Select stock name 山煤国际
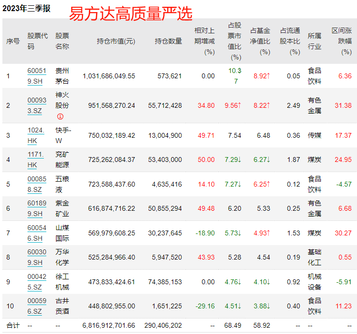 tap(62, 233)
